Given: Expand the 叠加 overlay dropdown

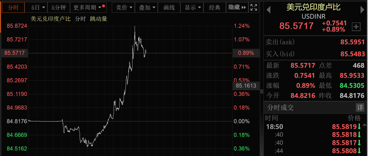Looking at the screenshot, I should (x=147, y=7).
